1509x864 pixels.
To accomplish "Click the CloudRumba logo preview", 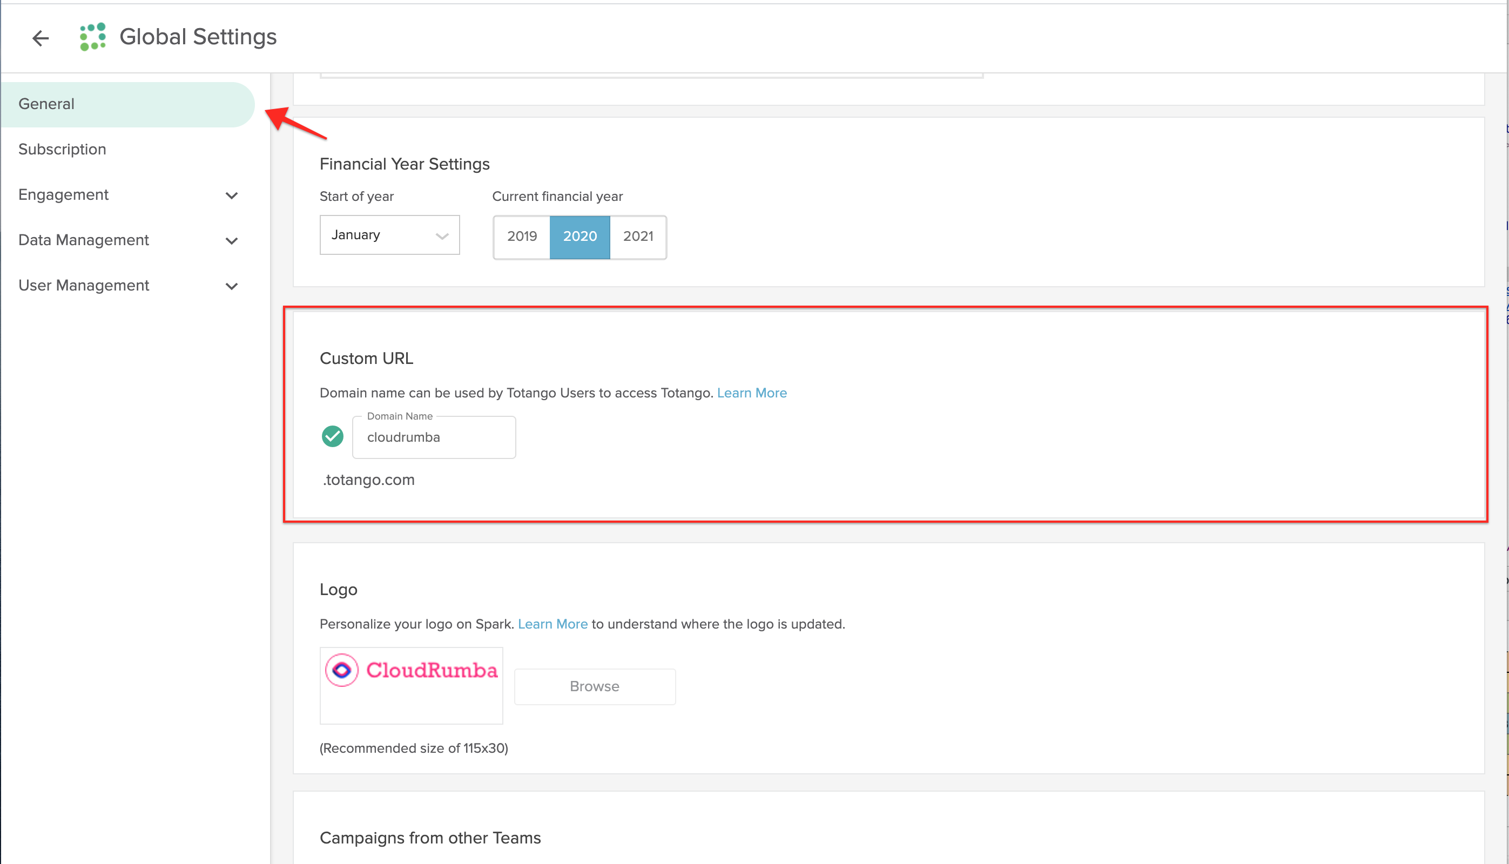I will click(x=411, y=685).
